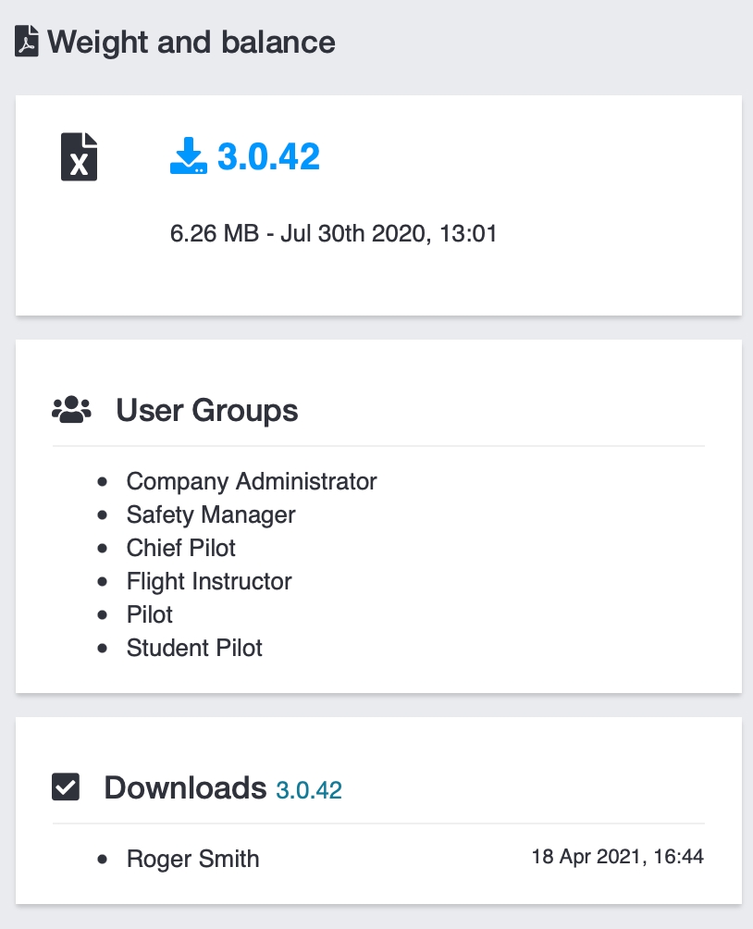Screen dimensions: 753x929
Task: Click Roger Smith in the downloads list
Action: [x=192, y=859]
